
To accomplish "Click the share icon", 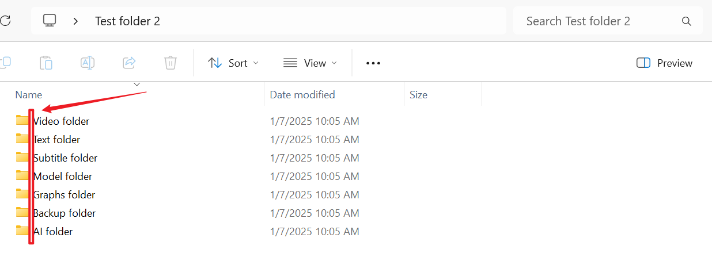I will [130, 63].
